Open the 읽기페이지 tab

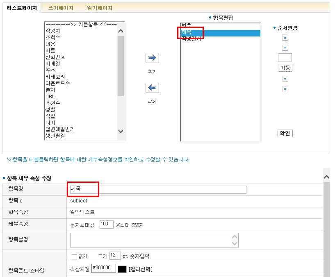100,8
